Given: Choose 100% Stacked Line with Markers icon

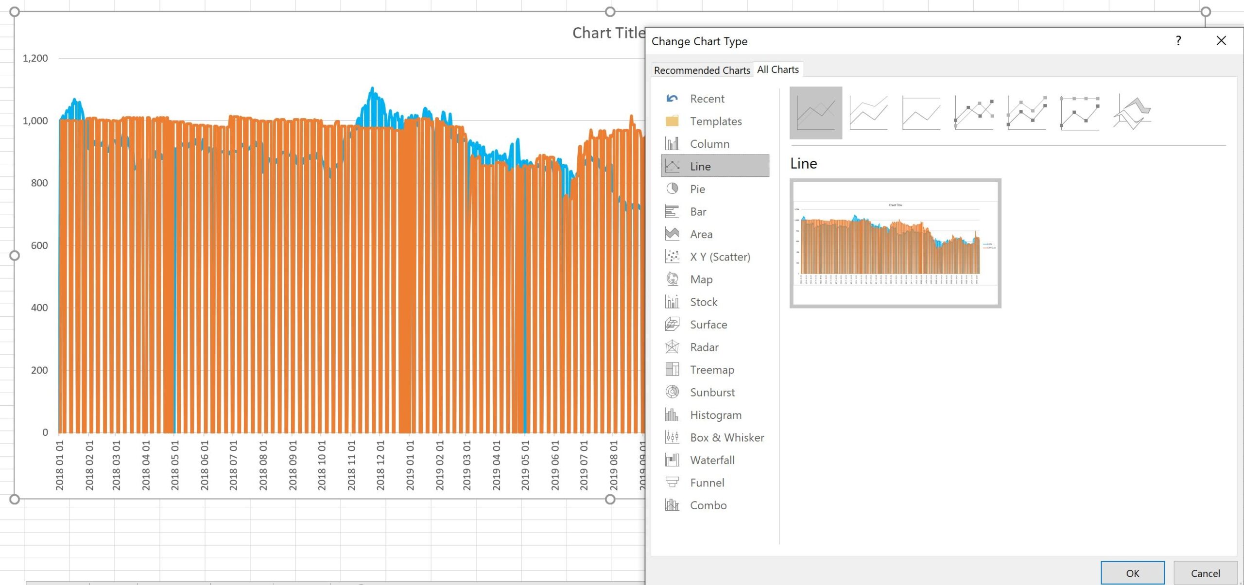Looking at the screenshot, I should point(1079,113).
